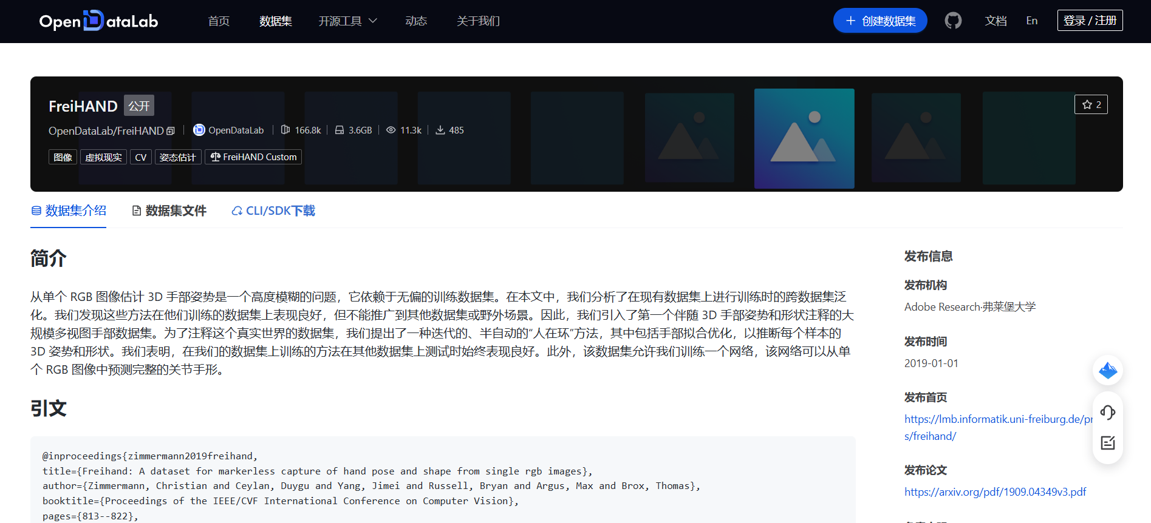Click the 图像 tag
The height and width of the screenshot is (523, 1151).
click(63, 157)
